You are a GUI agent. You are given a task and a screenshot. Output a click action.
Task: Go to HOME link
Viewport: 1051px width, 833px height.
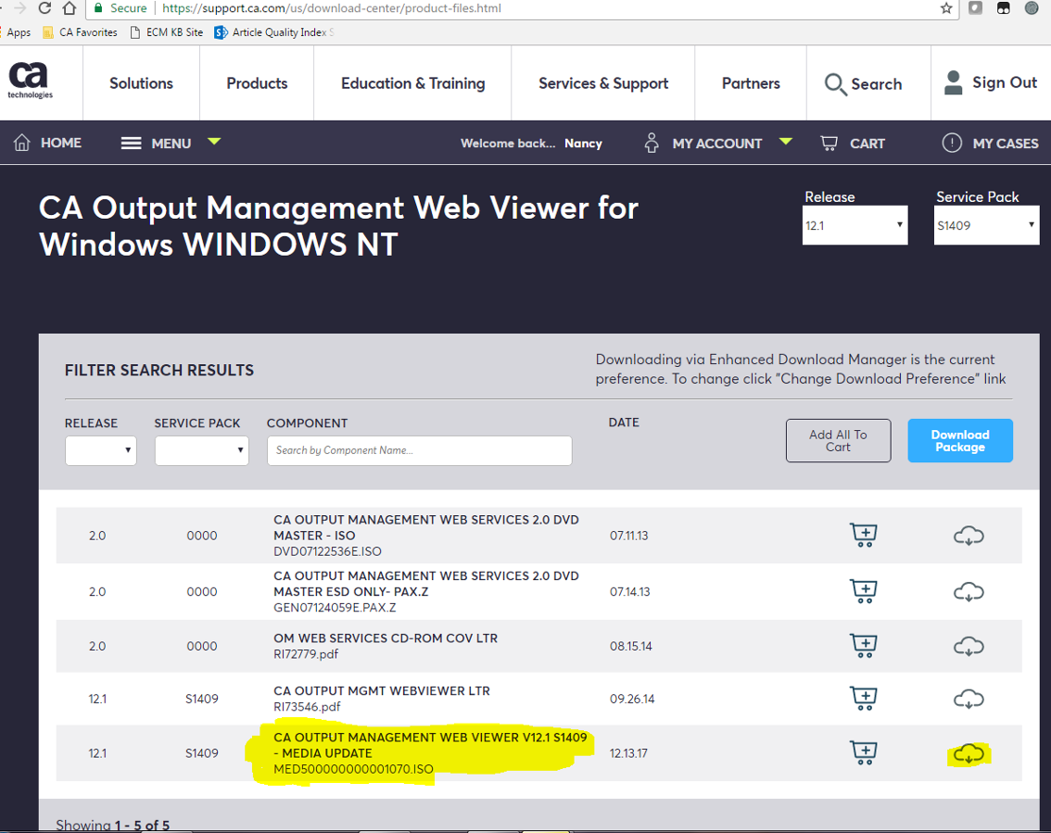61,143
